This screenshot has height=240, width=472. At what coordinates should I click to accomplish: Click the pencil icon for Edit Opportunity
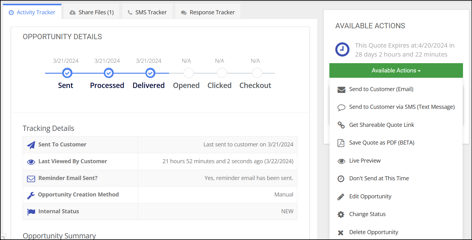coord(341,197)
